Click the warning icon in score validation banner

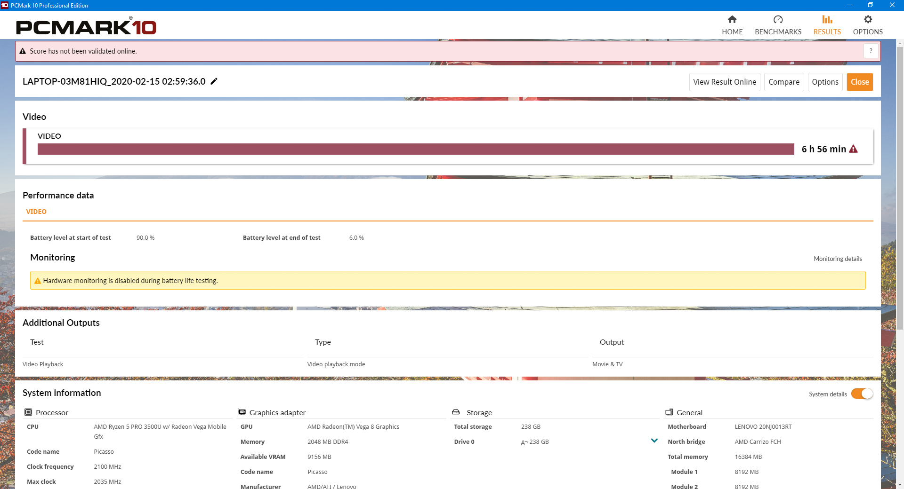point(23,51)
